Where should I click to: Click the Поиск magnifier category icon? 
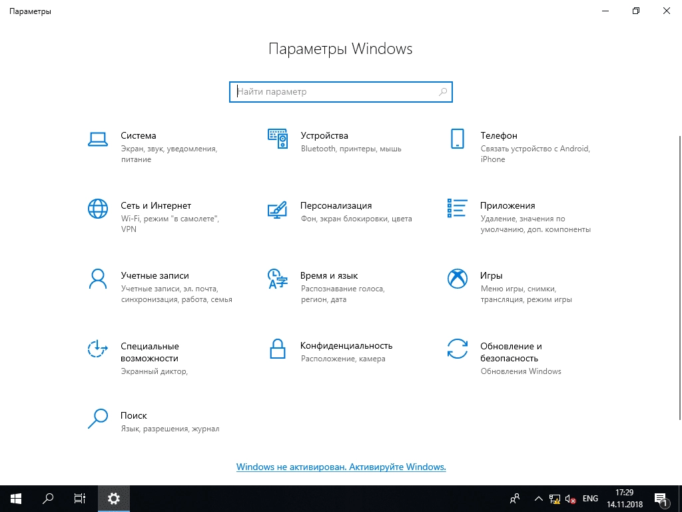click(98, 419)
